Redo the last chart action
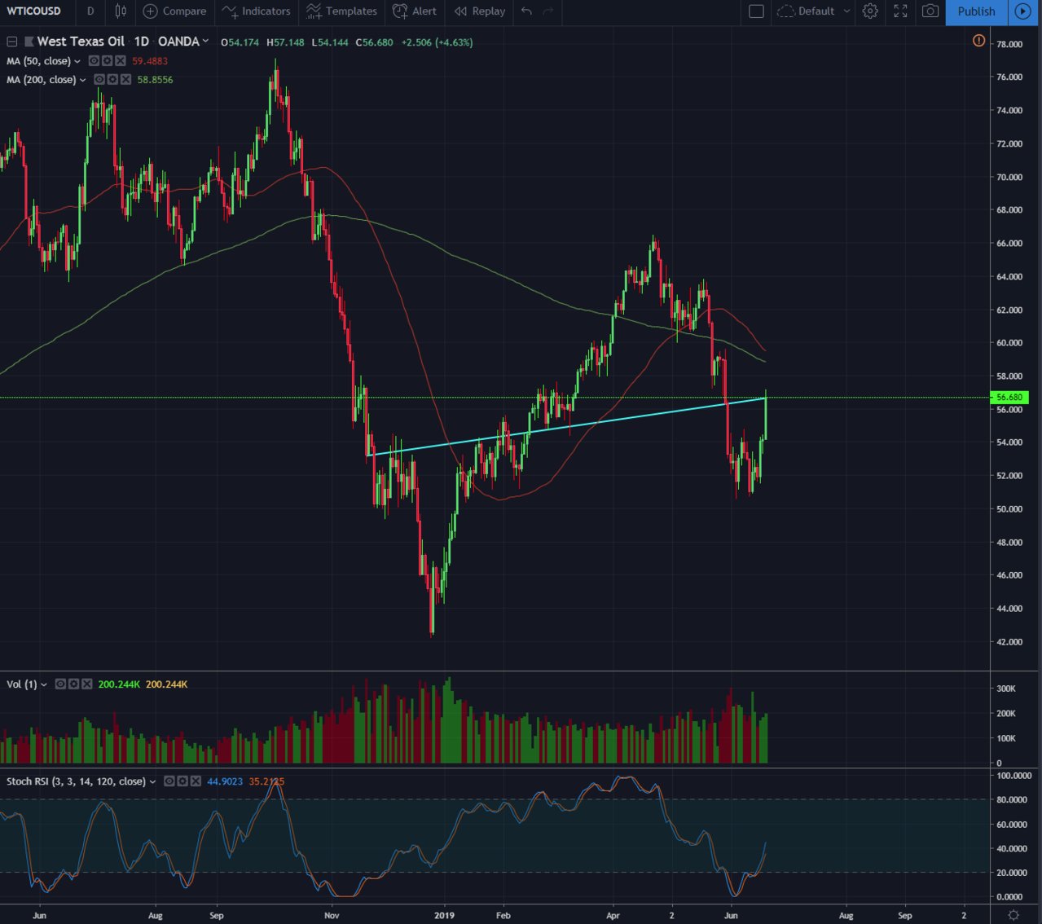 pyautogui.click(x=548, y=11)
